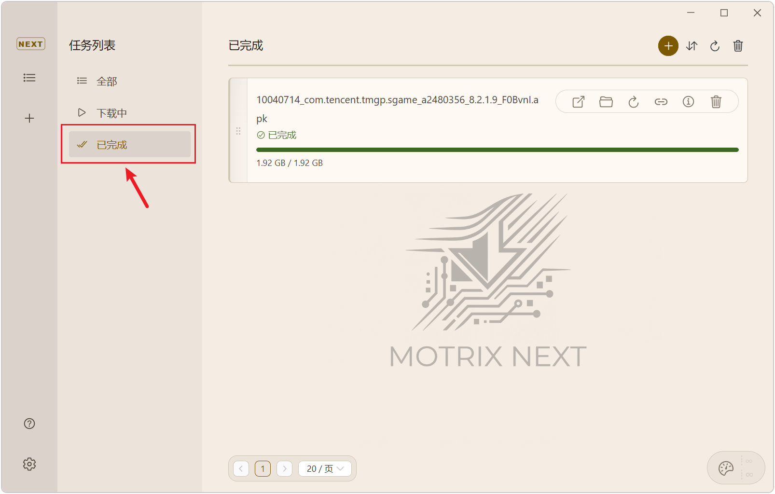Click the green 已完成 status label
This screenshot has width=775, height=494.
(x=277, y=135)
